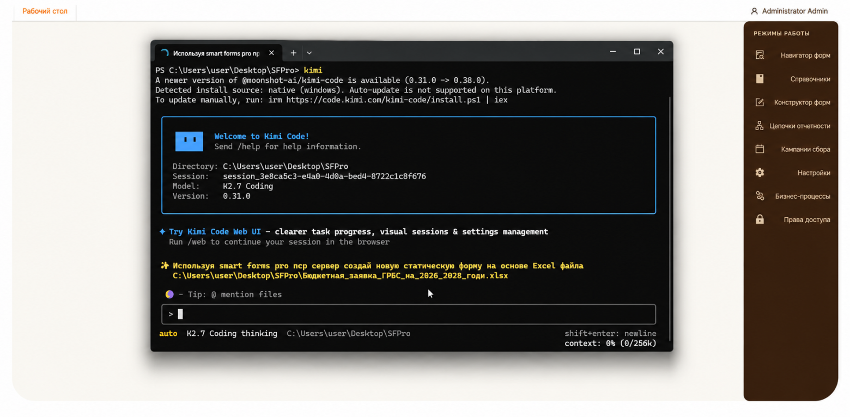The image size is (850, 417).
Task: Select the Конструктор форм edit icon
Action: tap(760, 102)
